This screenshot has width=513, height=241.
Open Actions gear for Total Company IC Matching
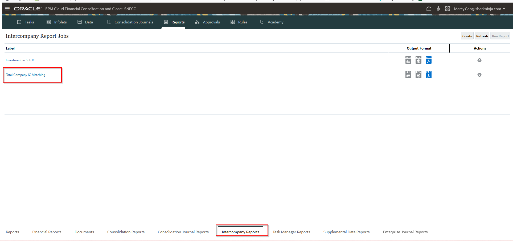[x=479, y=75]
